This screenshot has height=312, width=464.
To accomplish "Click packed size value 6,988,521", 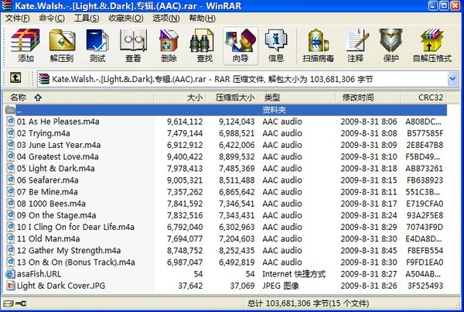I will (237, 133).
